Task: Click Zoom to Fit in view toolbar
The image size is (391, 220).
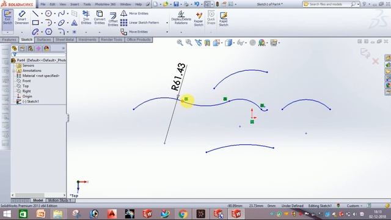Action: click(180, 43)
